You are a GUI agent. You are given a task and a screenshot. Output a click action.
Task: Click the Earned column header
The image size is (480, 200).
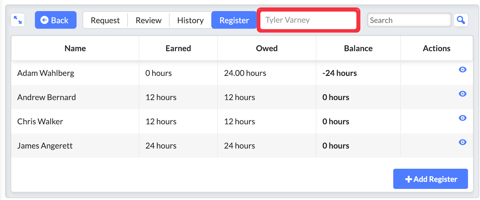178,48
